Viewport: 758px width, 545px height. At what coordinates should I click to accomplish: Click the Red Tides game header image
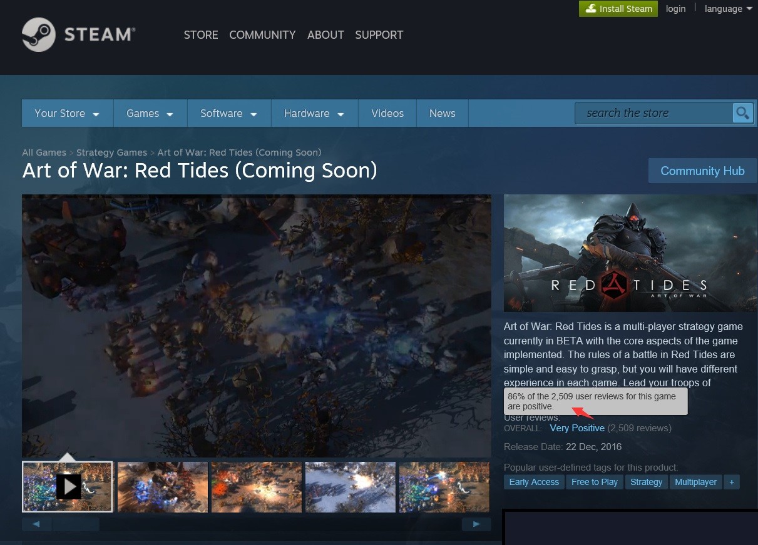[x=630, y=253]
